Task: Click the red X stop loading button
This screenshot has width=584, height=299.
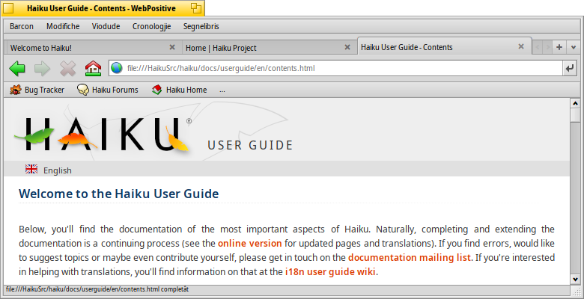Action: tap(67, 69)
